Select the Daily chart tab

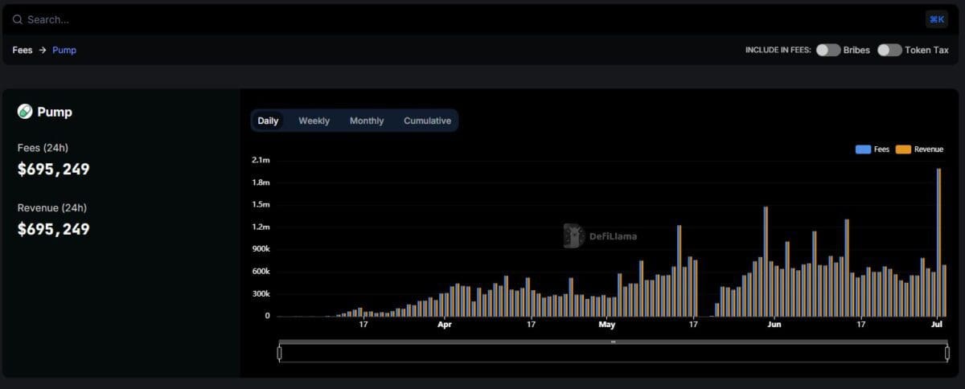pos(268,121)
